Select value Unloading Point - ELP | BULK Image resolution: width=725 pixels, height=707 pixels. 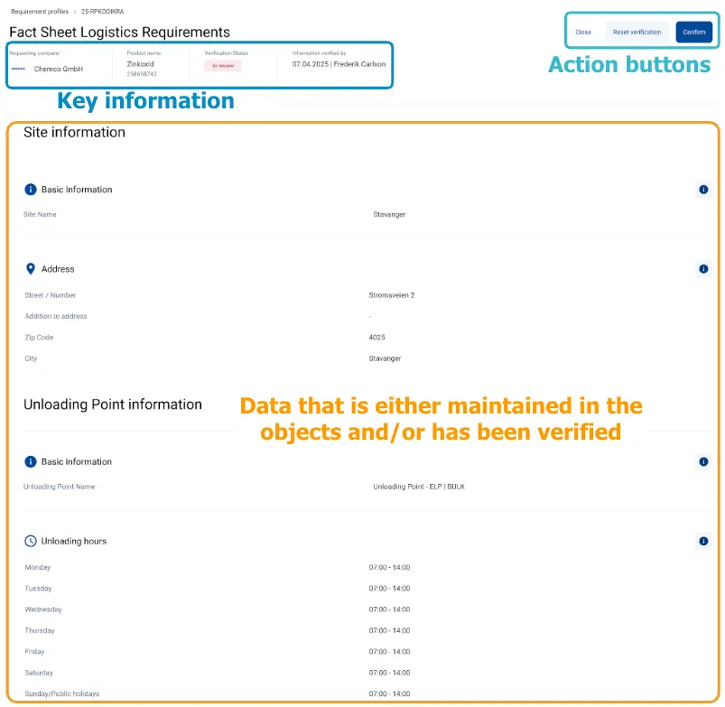coord(419,487)
